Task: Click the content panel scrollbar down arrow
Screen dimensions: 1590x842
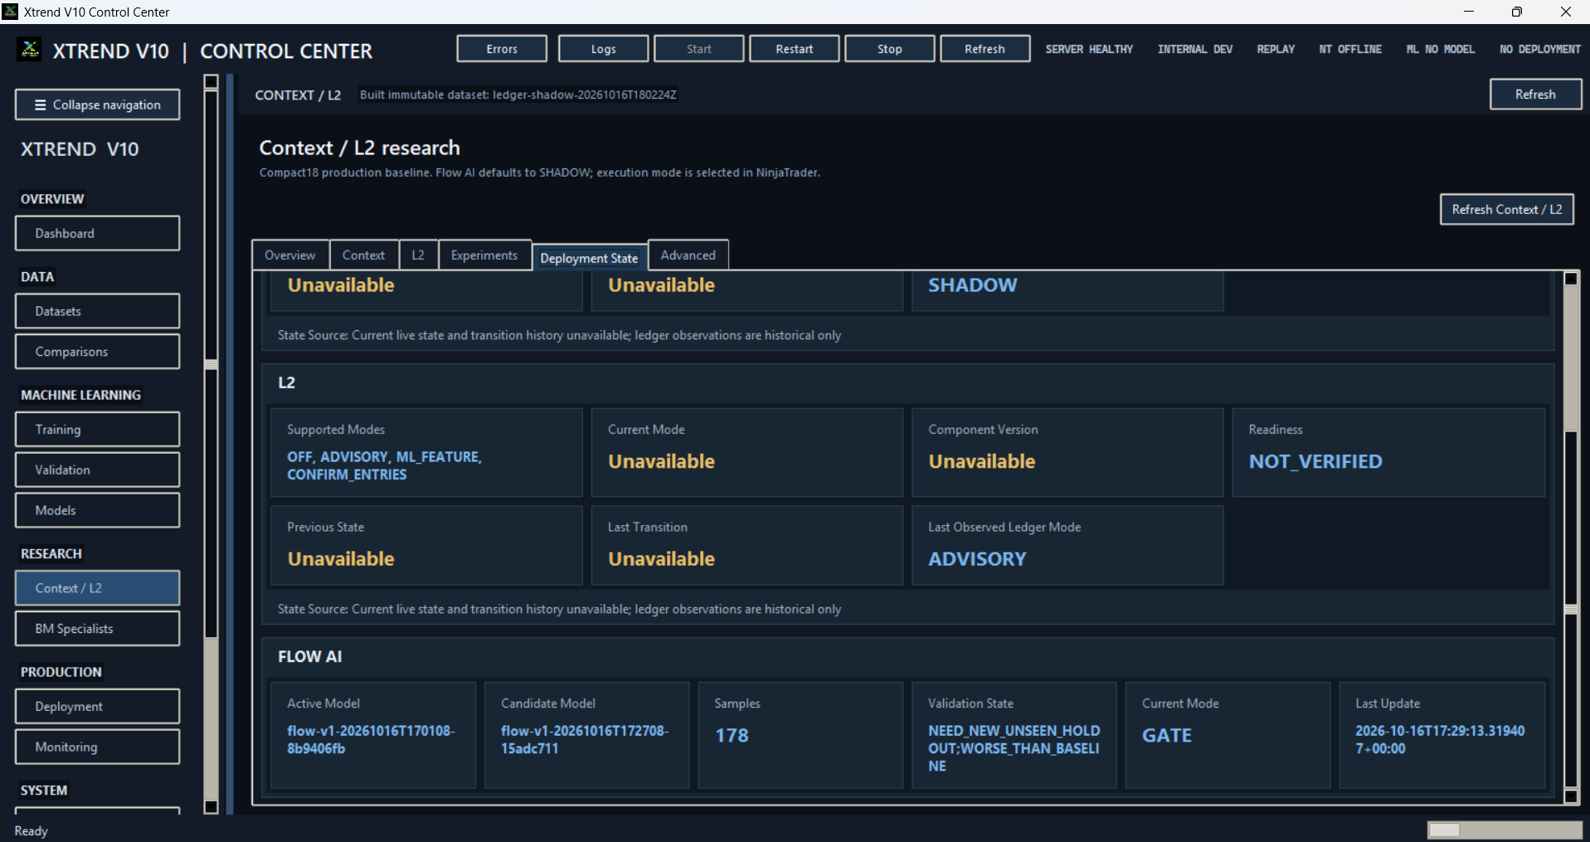Action: pyautogui.click(x=1570, y=796)
